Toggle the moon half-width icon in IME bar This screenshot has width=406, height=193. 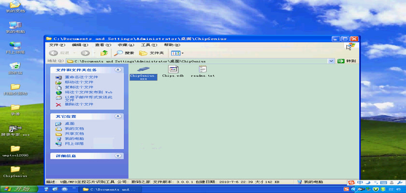tap(368, 183)
